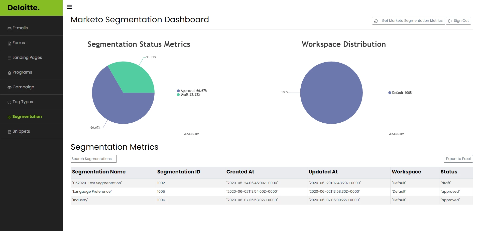Click the 33.33% chart data label
This screenshot has width=481, height=231.
point(151,57)
